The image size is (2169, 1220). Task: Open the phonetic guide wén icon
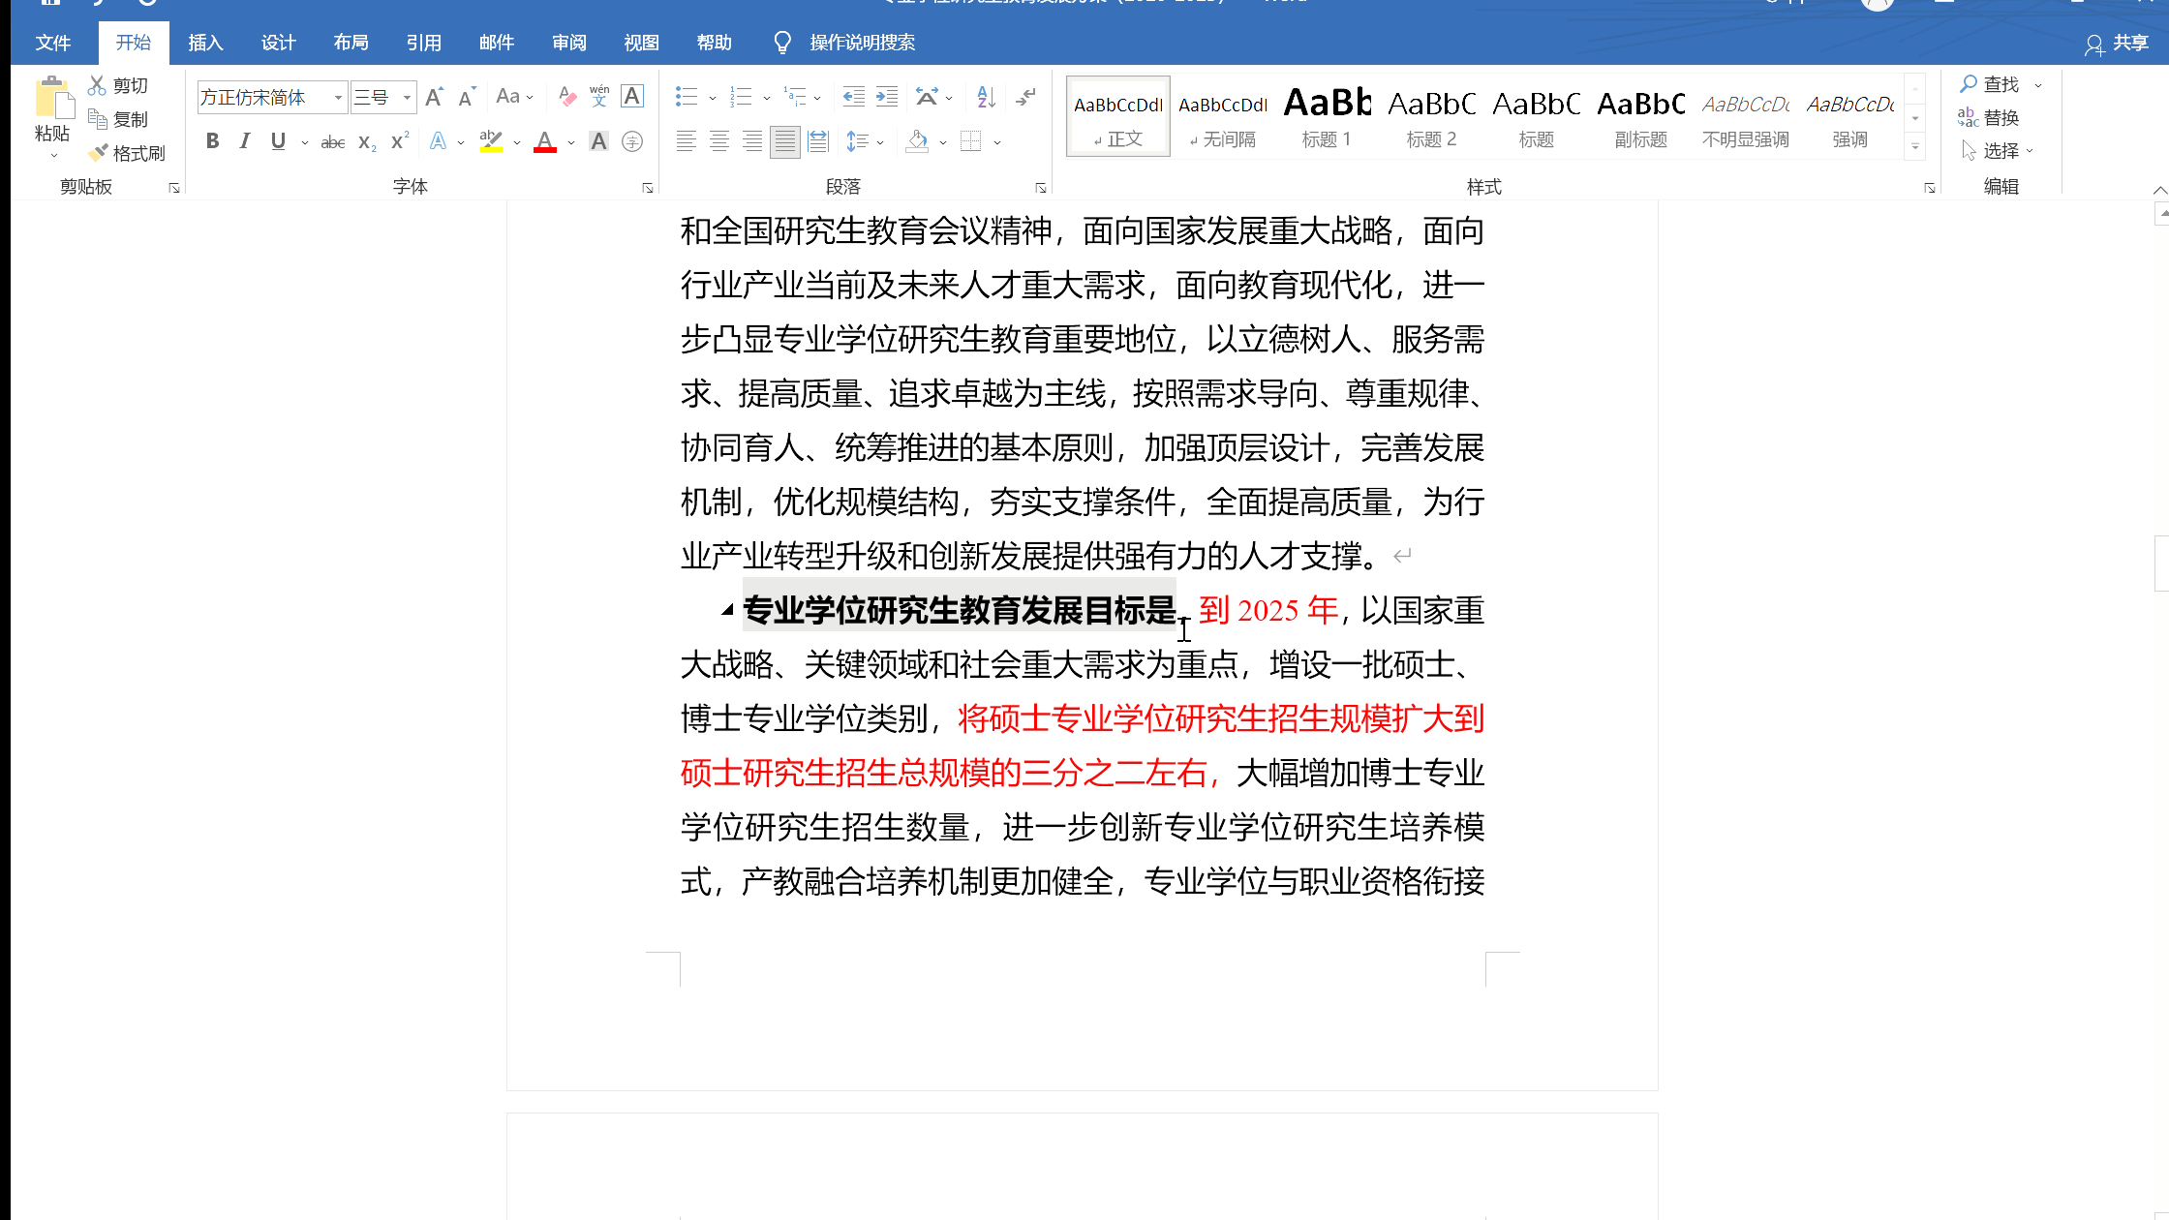click(599, 96)
